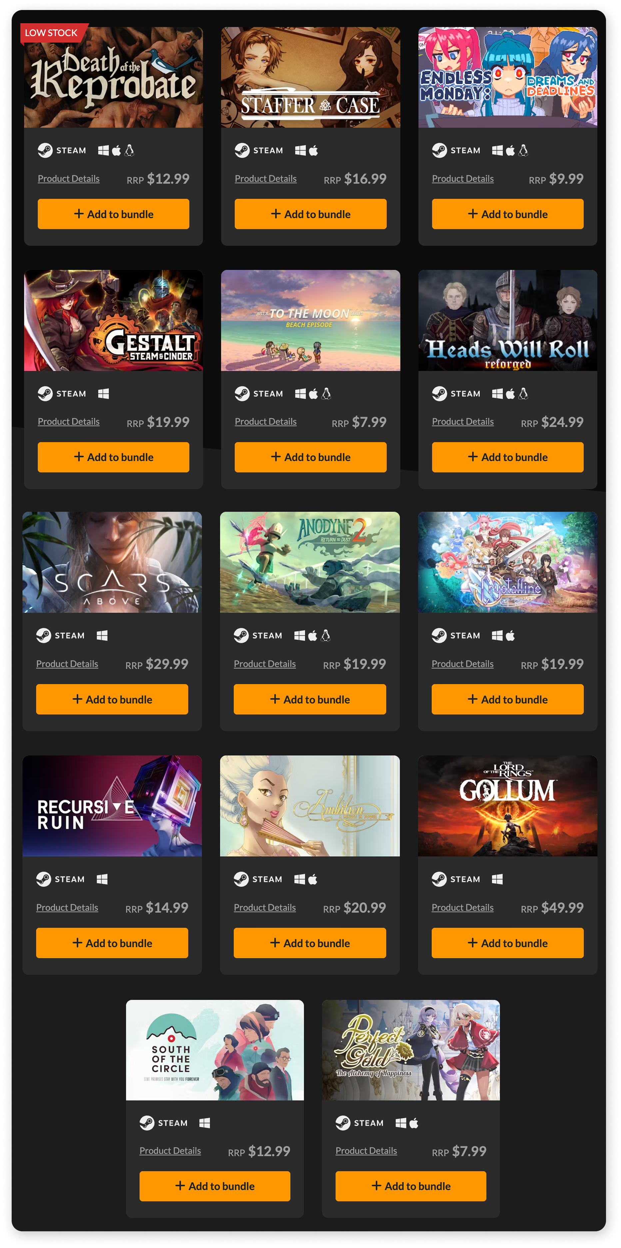
Task: Open the South of the Circle cover image
Action: [x=215, y=1050]
